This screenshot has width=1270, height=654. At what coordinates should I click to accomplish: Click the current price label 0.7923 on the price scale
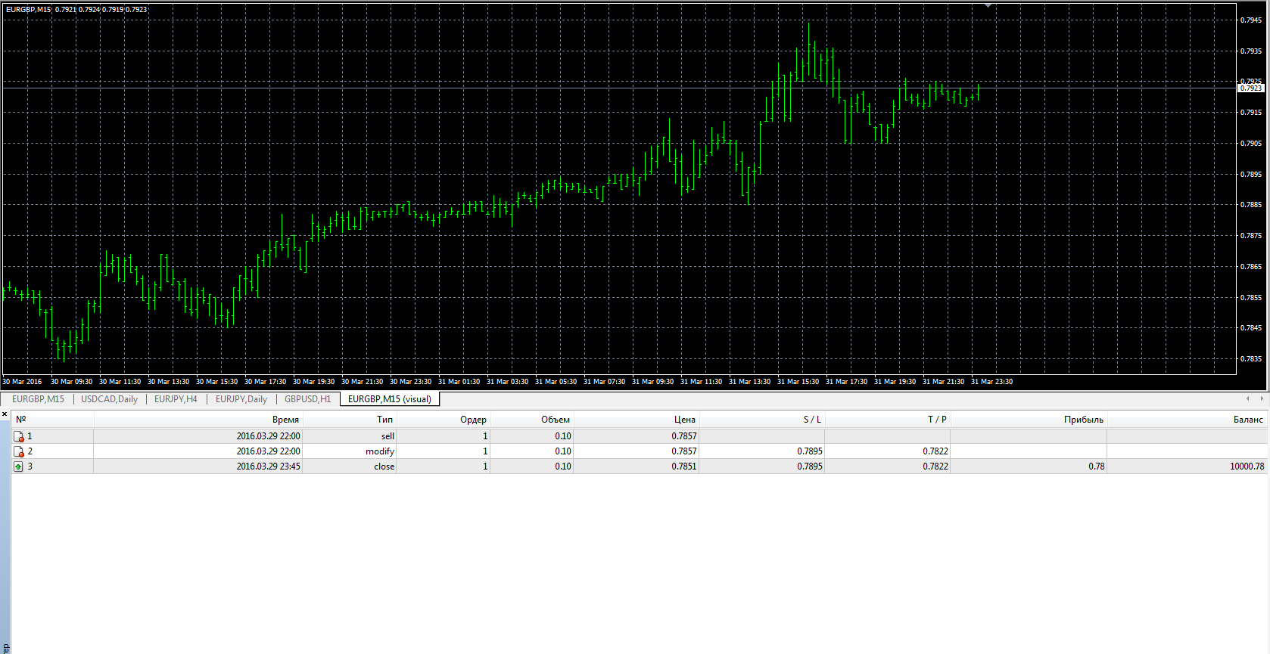[1251, 88]
